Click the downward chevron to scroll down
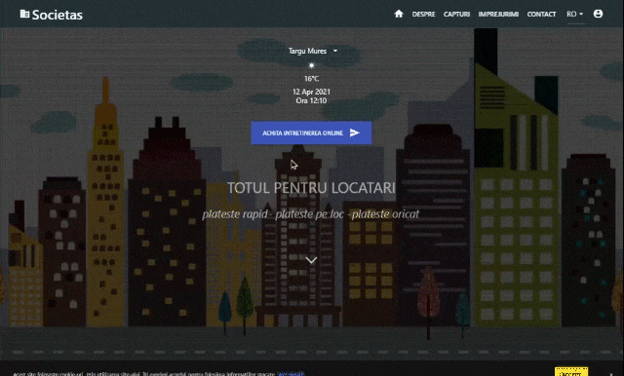 click(x=311, y=260)
